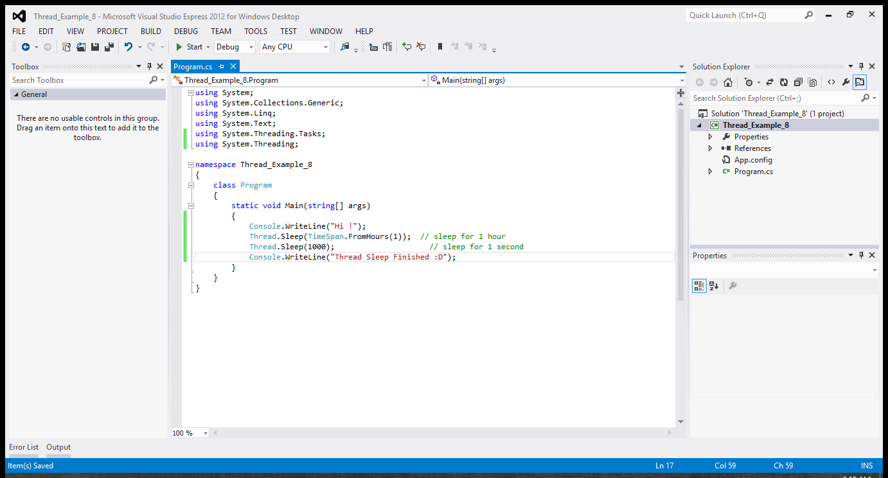Screen dimensions: 888x478
Task: Click the Decrease Indent toolbar icon
Action: [x=373, y=47]
